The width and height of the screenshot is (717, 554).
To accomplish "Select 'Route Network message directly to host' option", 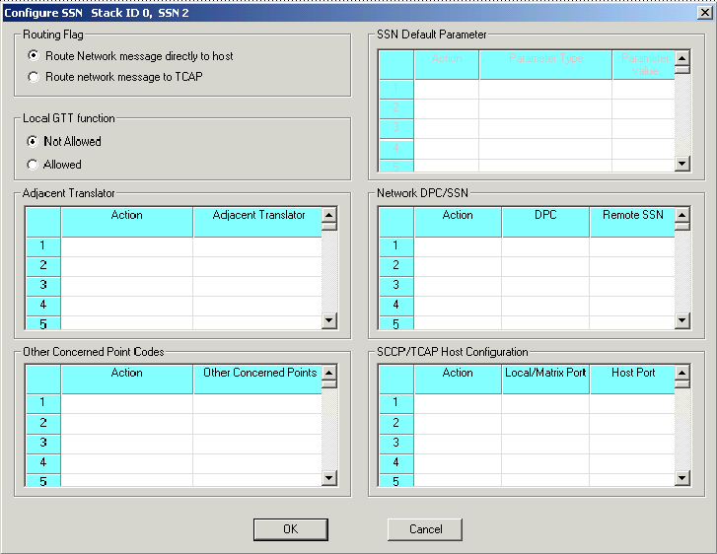I will click(x=35, y=56).
